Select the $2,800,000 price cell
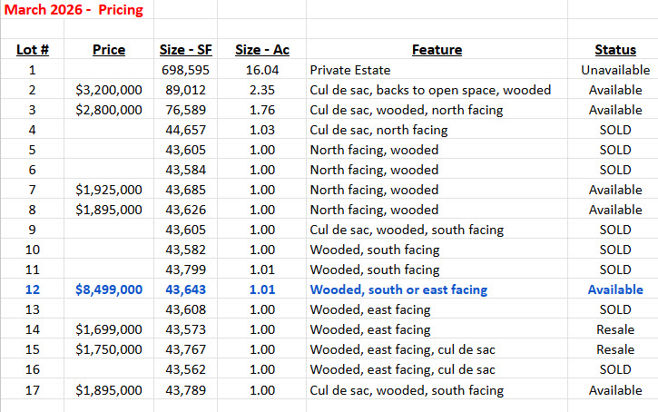Viewport: 658px width, 412px height. coord(109,110)
